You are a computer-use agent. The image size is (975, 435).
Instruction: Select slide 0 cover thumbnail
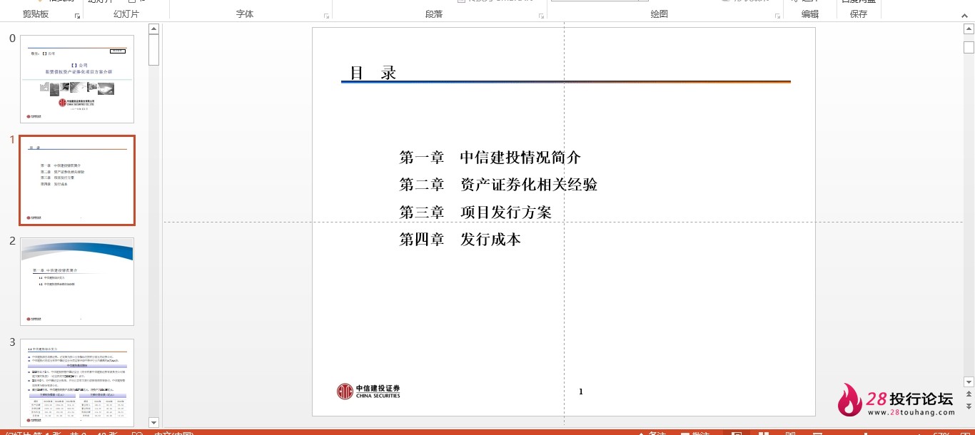click(x=77, y=78)
